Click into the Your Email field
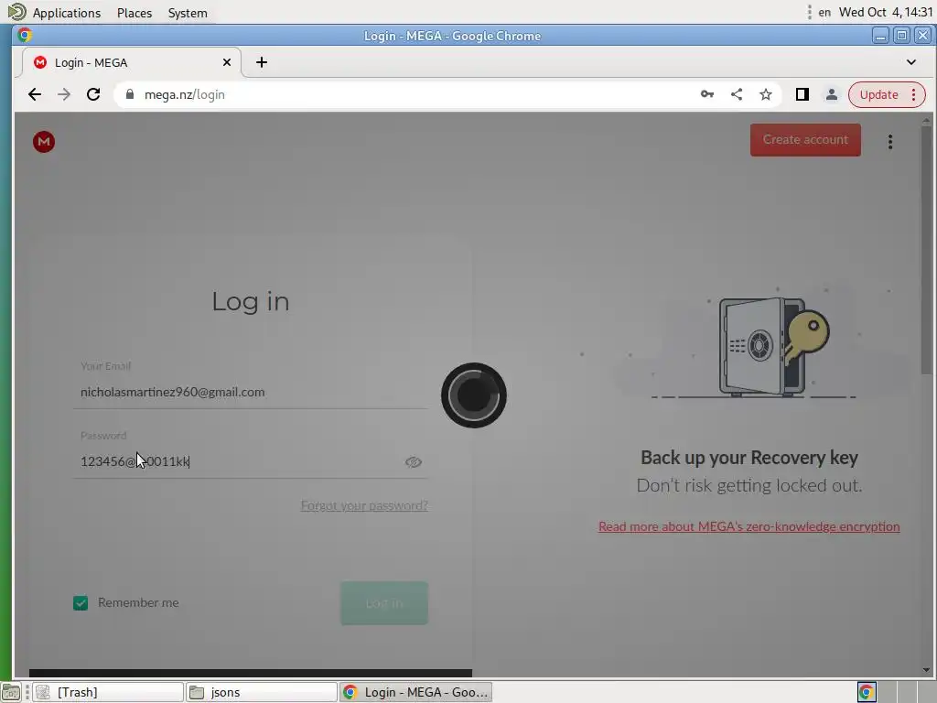 point(251,392)
